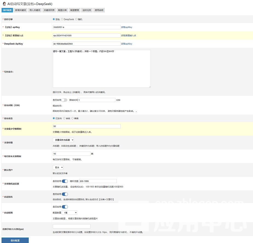Open the 文章标题 dropdown

[63, 140]
